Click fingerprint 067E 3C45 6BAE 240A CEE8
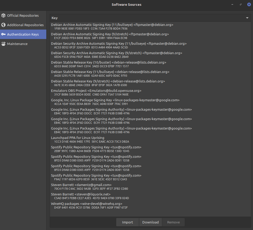The image size is (253, 230). 72,85
